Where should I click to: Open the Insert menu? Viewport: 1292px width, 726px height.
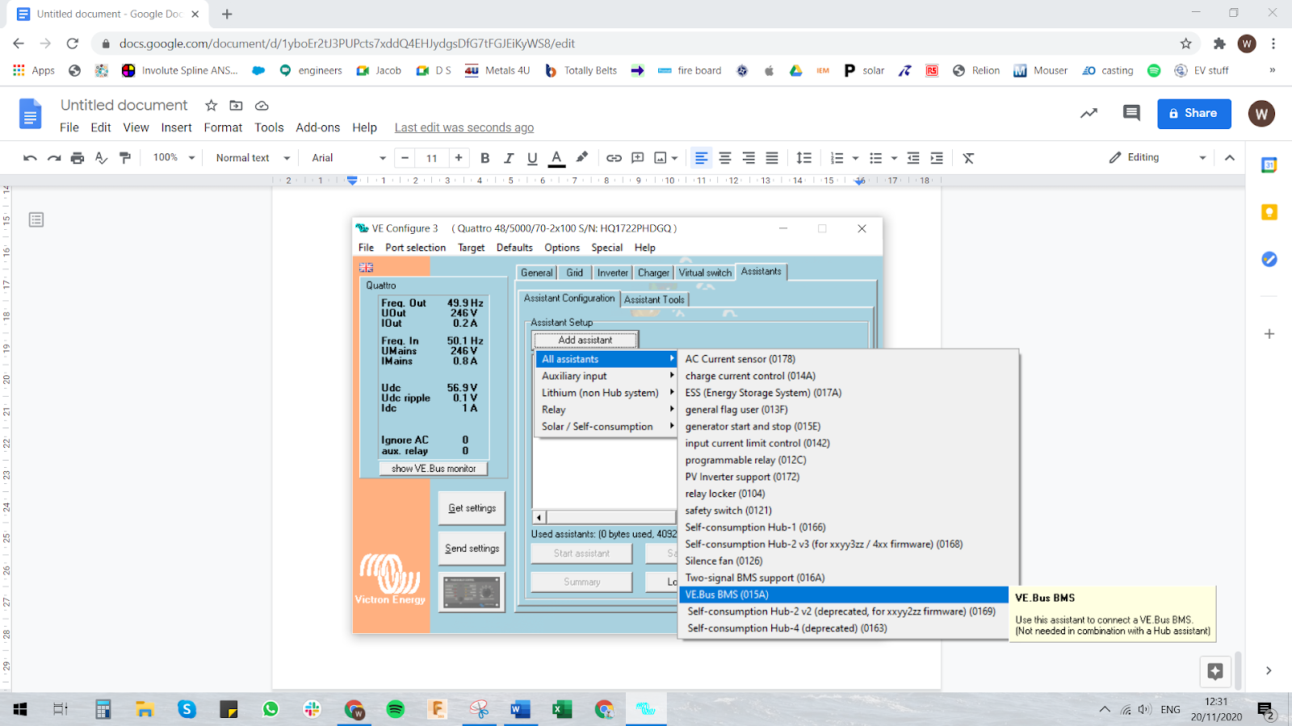point(176,127)
